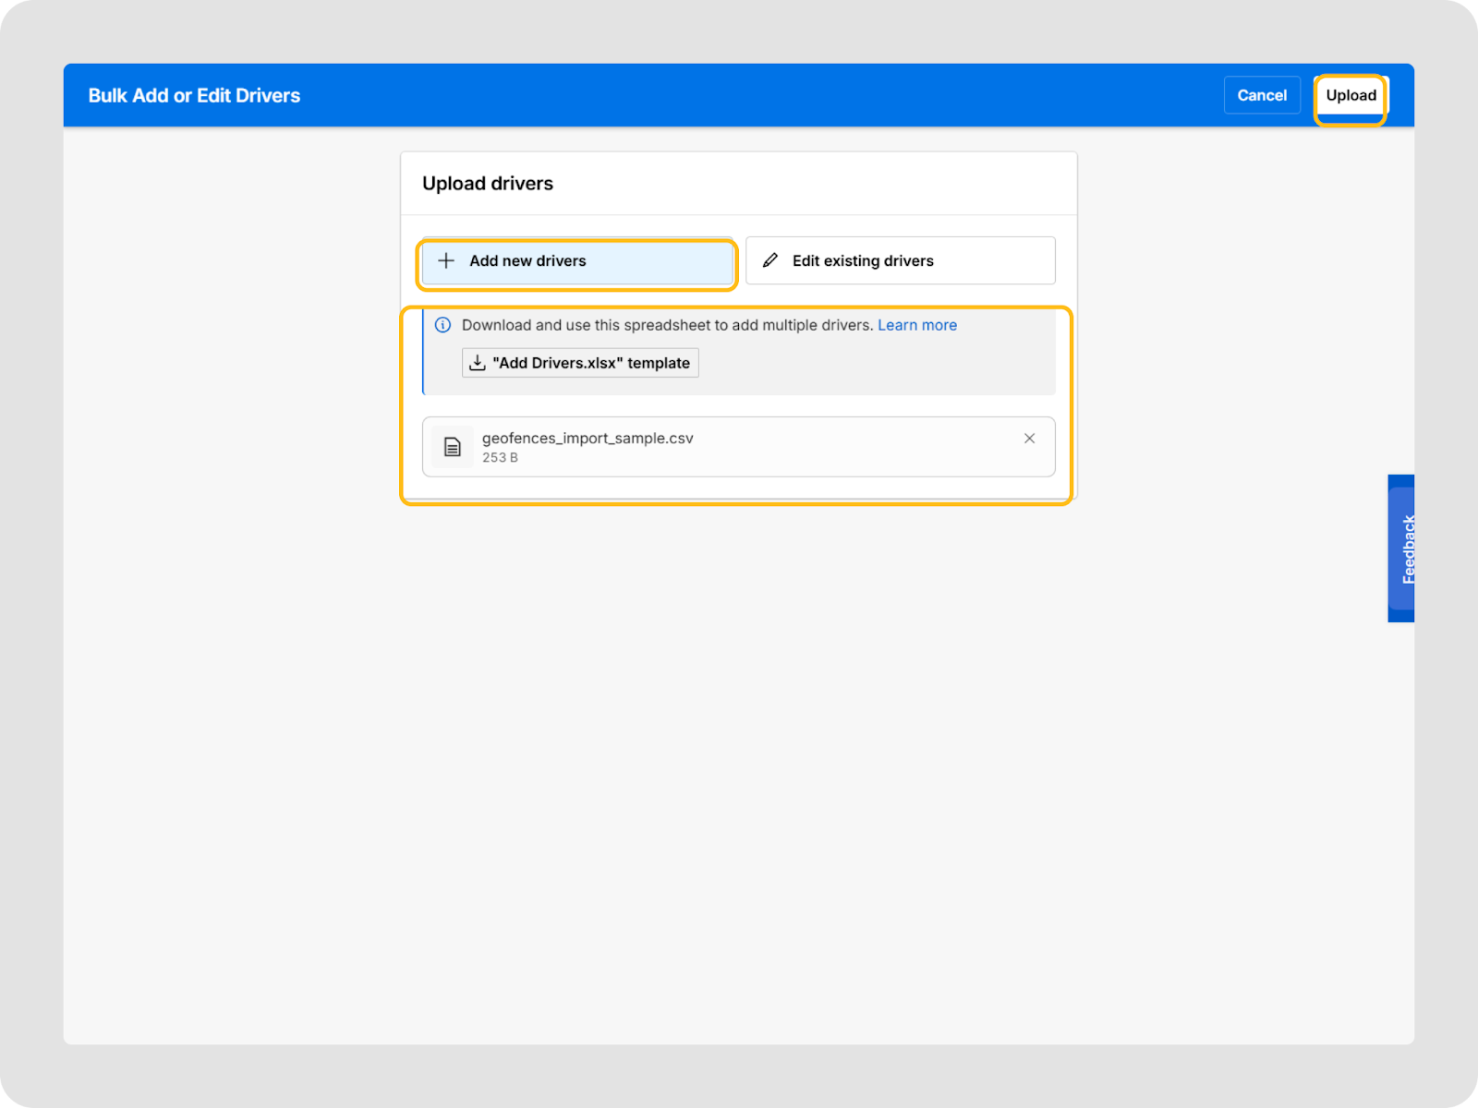Click the 253 B file size text
The image size is (1478, 1108).
click(x=500, y=458)
